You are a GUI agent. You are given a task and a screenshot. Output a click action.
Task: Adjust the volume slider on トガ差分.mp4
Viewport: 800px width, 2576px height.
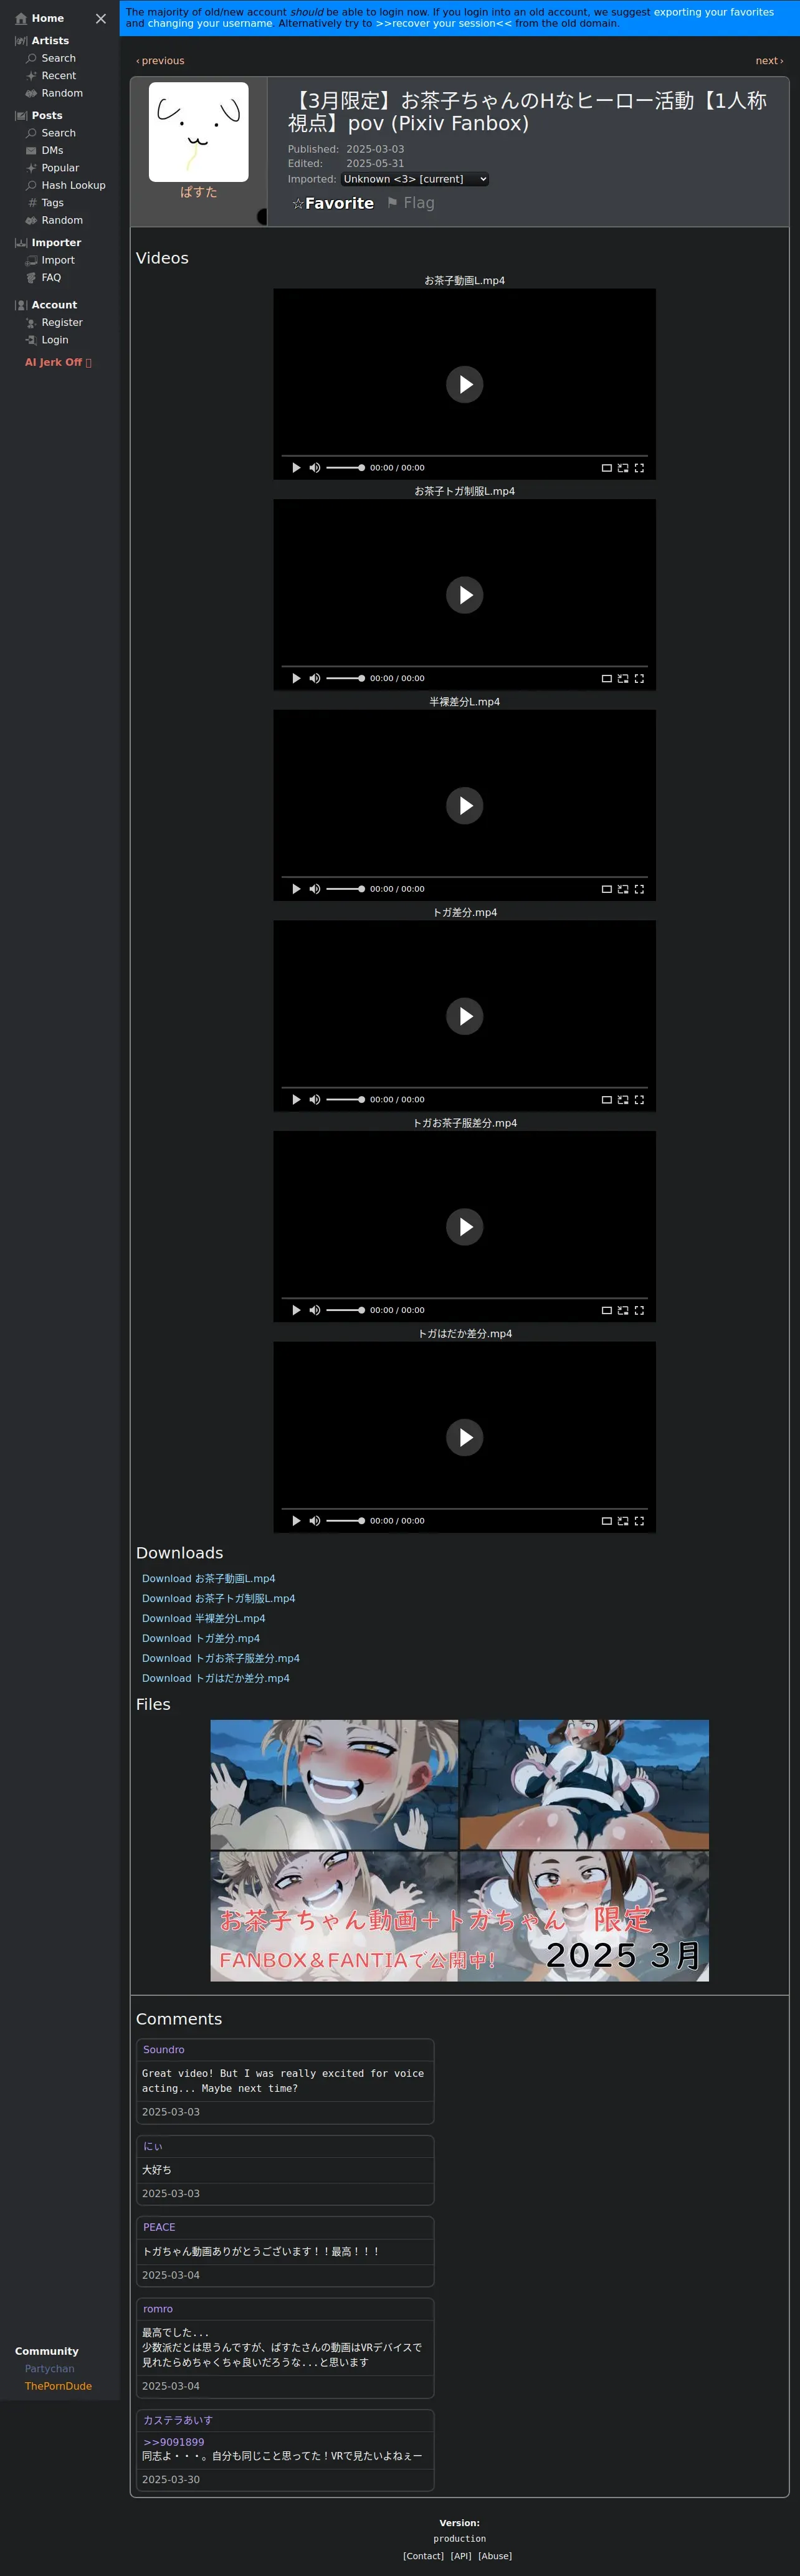(346, 1100)
